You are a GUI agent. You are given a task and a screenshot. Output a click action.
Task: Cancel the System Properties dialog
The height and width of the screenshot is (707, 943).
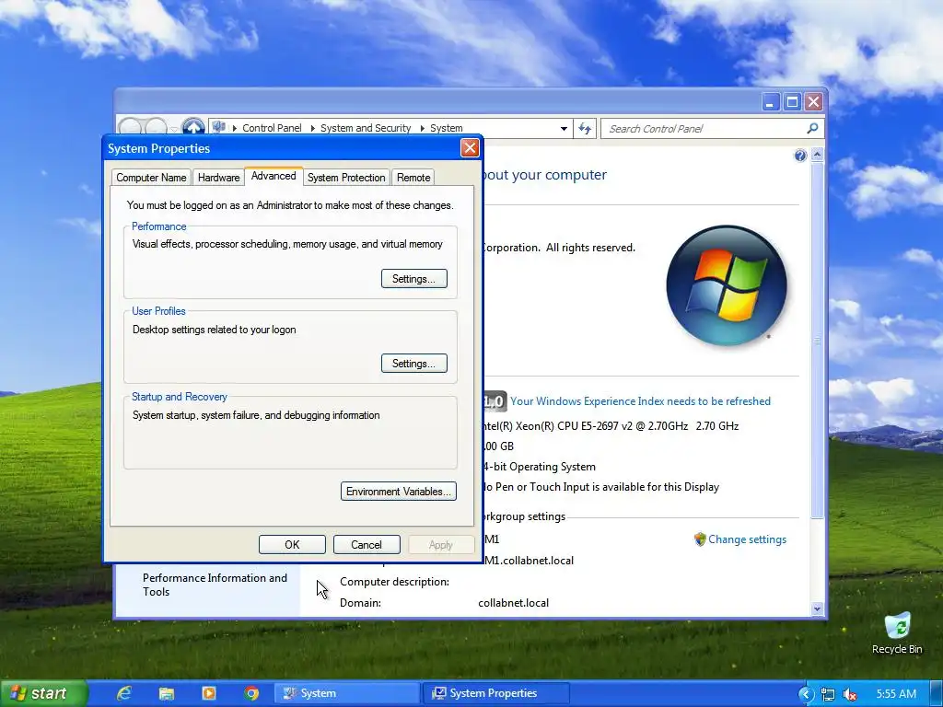click(367, 545)
